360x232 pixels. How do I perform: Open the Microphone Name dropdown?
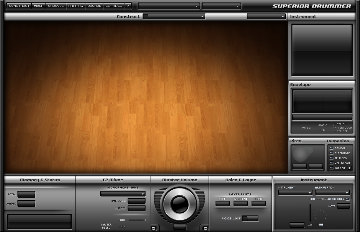[x=123, y=194]
